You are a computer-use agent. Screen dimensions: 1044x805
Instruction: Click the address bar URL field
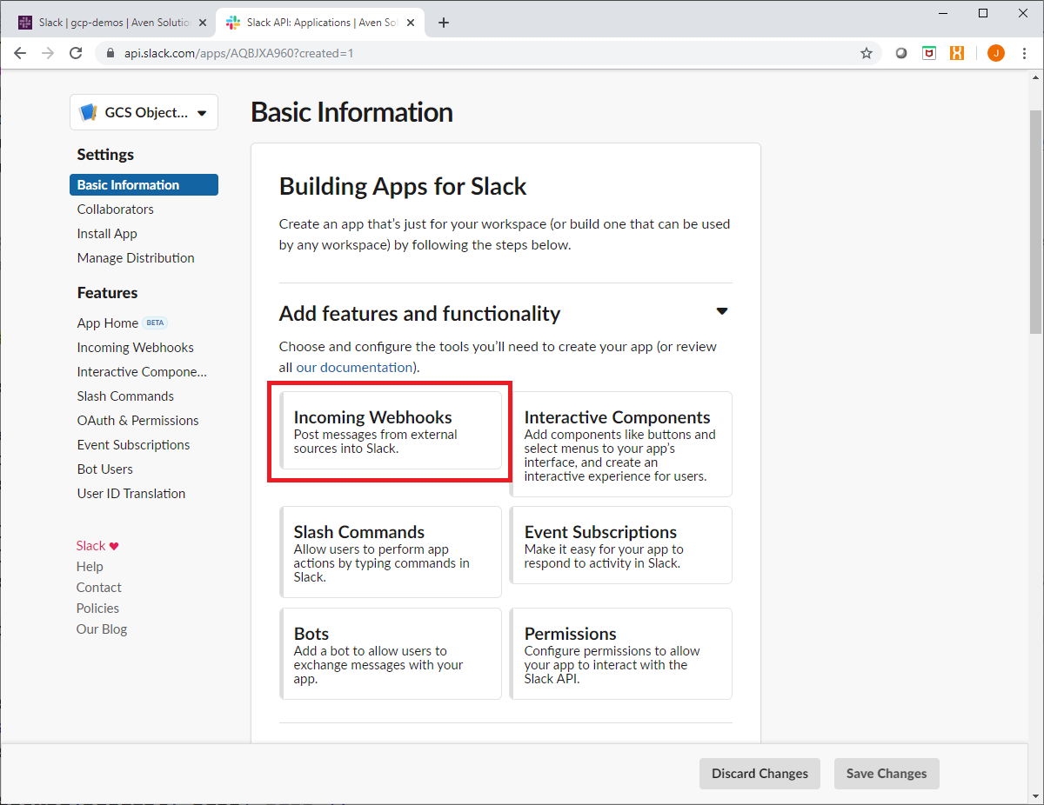click(x=487, y=53)
